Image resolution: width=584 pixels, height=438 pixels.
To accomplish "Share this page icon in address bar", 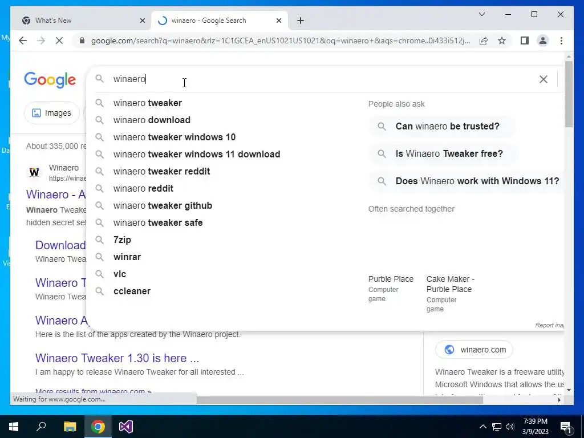I will pyautogui.click(x=484, y=40).
